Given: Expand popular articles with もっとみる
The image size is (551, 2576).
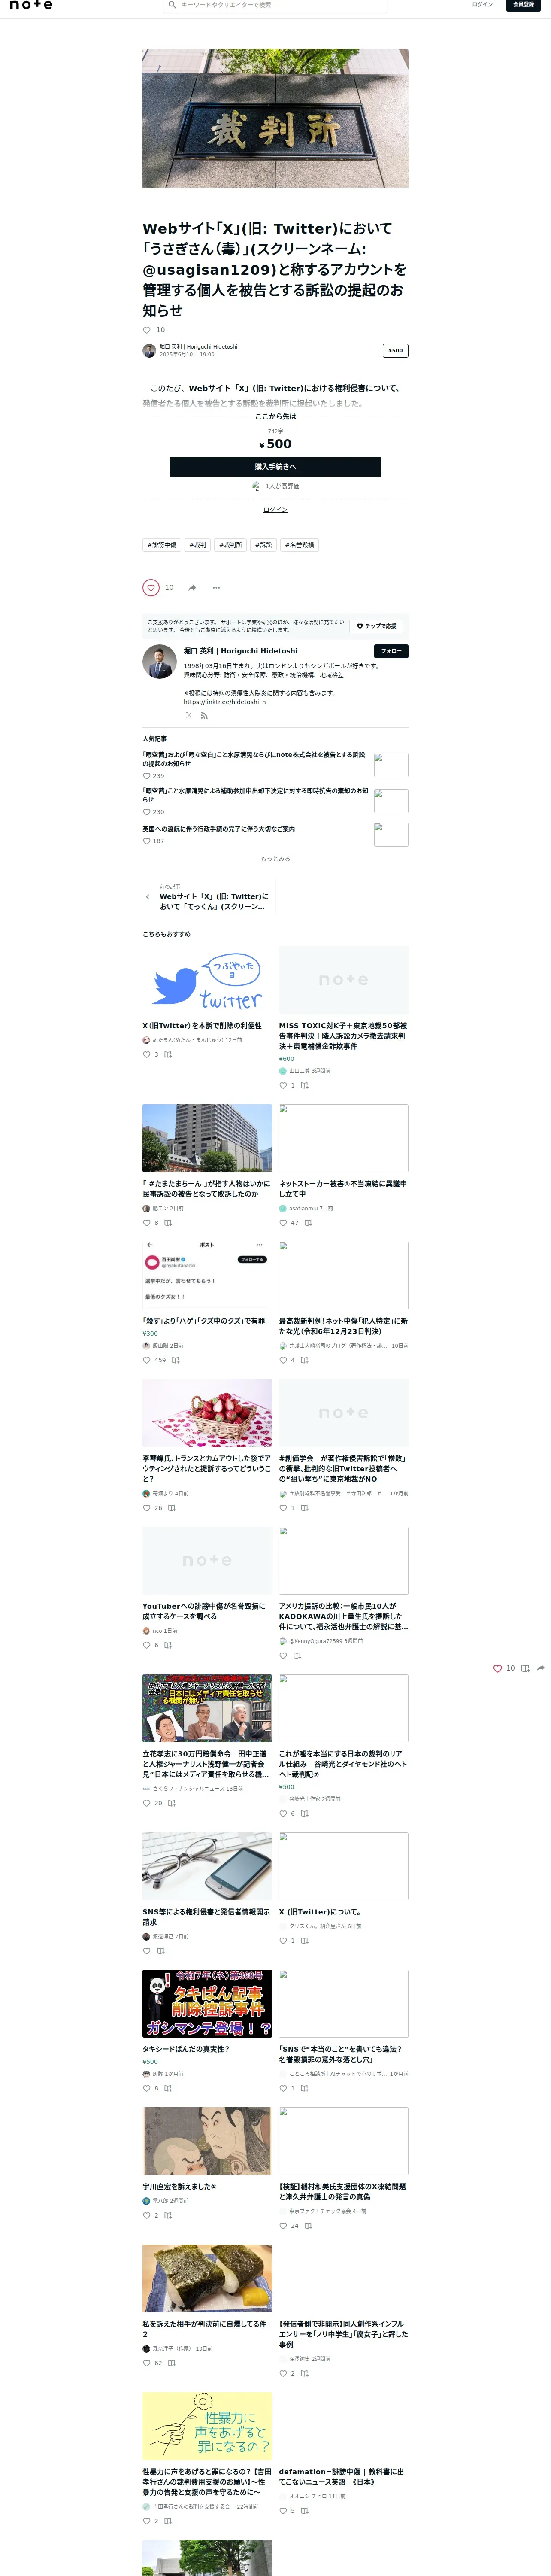Looking at the screenshot, I should tap(275, 859).
